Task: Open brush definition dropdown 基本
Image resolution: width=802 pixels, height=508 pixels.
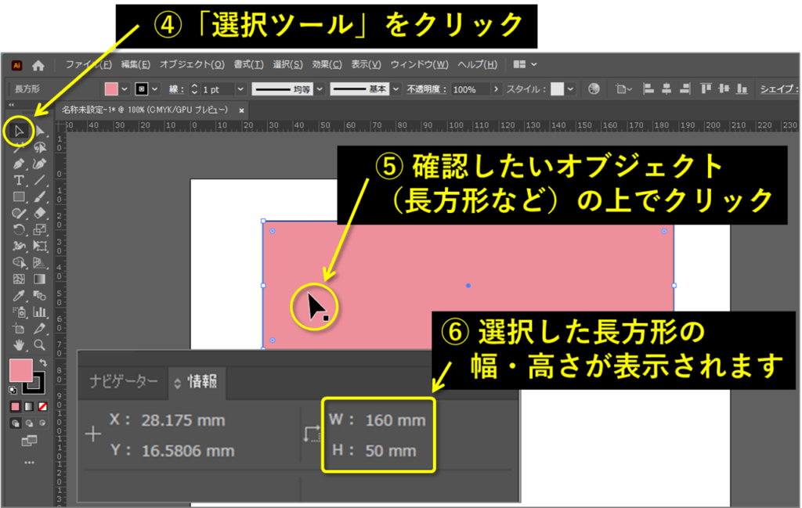Action: 396,89
